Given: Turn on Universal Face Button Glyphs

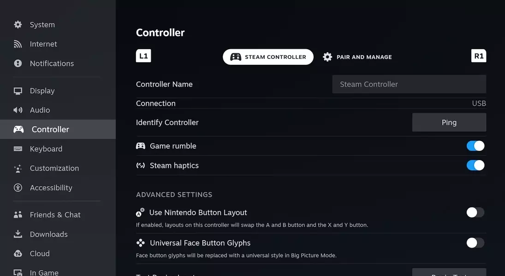Looking at the screenshot, I should 475,243.
